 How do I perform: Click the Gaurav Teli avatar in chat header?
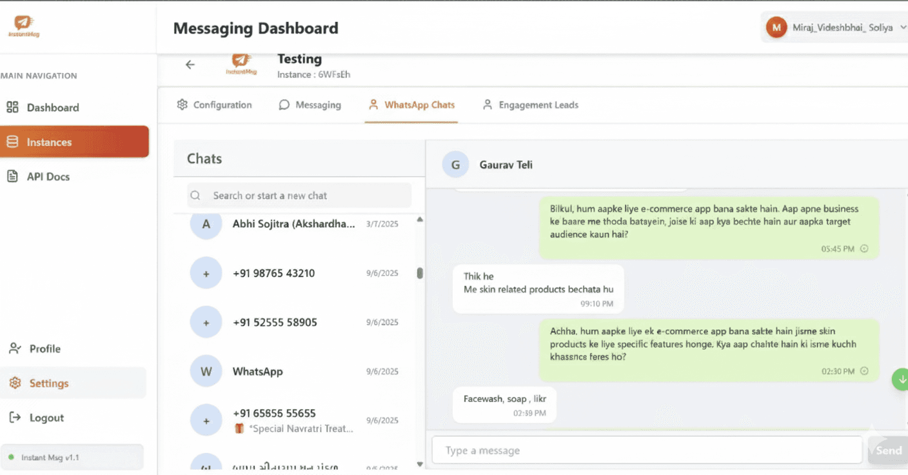[455, 165]
